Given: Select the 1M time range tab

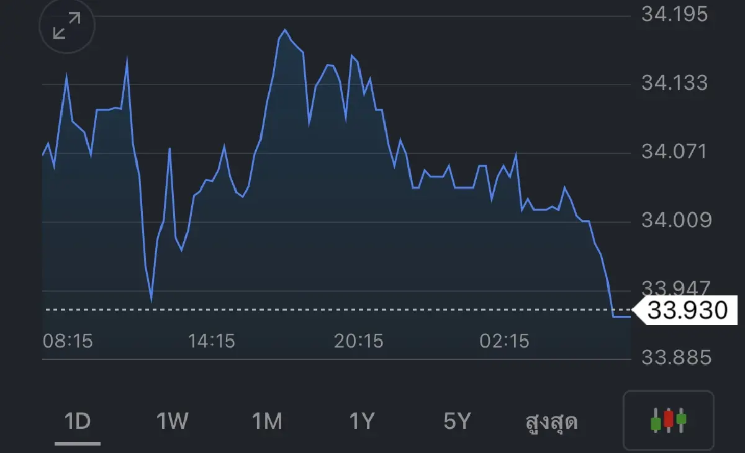Looking at the screenshot, I should [267, 422].
